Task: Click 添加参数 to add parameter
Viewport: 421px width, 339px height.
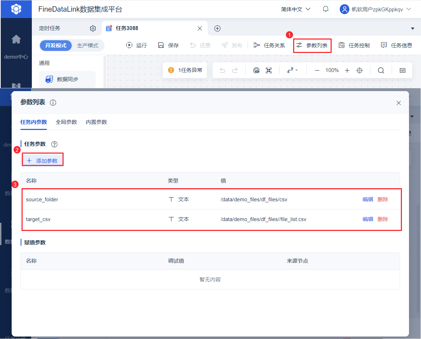Action: coord(42,161)
